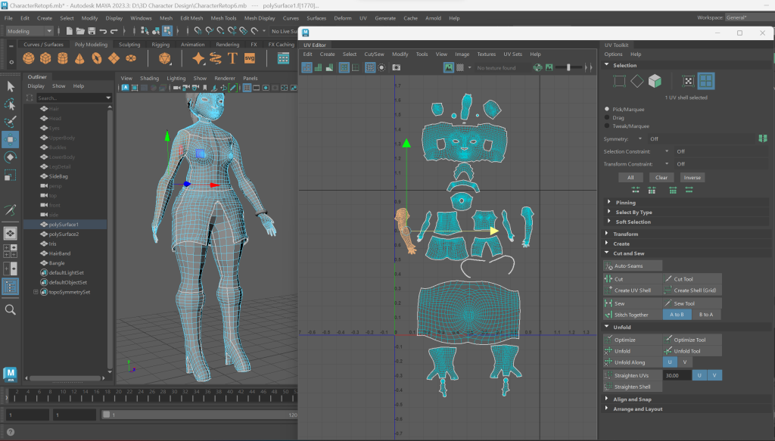This screenshot has width=775, height=441.
Task: Expand the Align and Snap section
Action: [x=632, y=399]
